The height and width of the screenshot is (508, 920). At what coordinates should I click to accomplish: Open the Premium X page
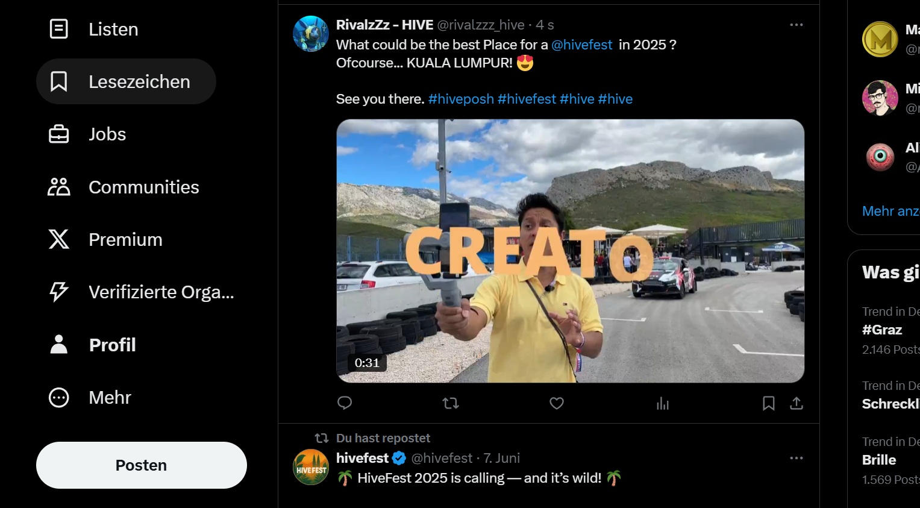(x=105, y=239)
